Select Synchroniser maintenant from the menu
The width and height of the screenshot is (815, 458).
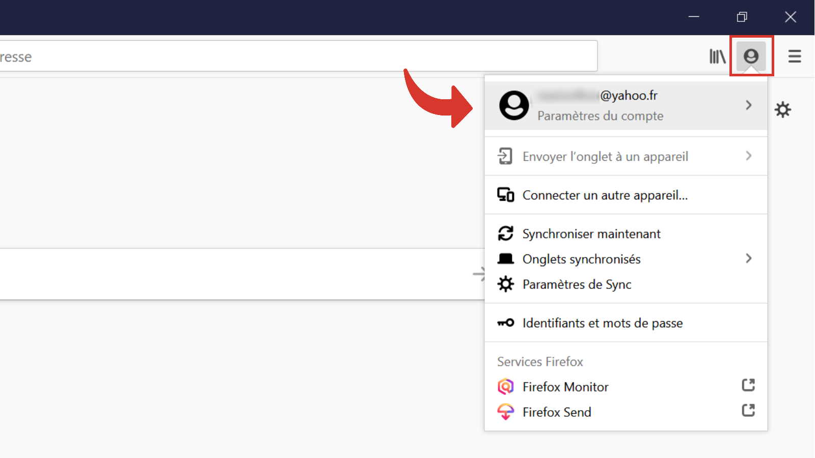click(591, 234)
